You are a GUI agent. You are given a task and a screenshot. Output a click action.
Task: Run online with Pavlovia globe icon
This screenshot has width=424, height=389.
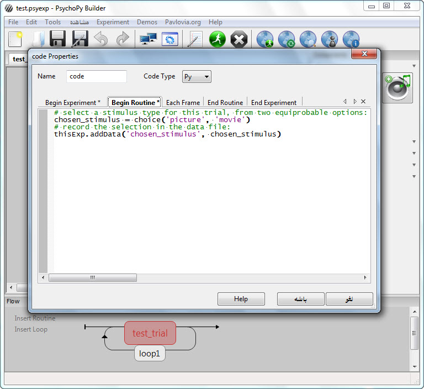pos(265,39)
